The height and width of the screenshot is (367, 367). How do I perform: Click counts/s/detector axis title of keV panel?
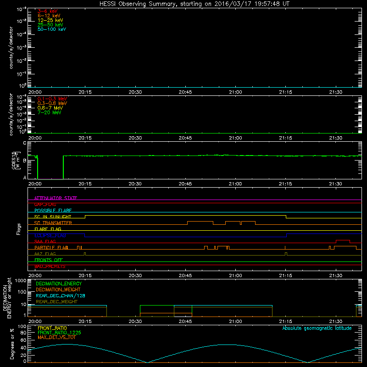pos(11,48)
